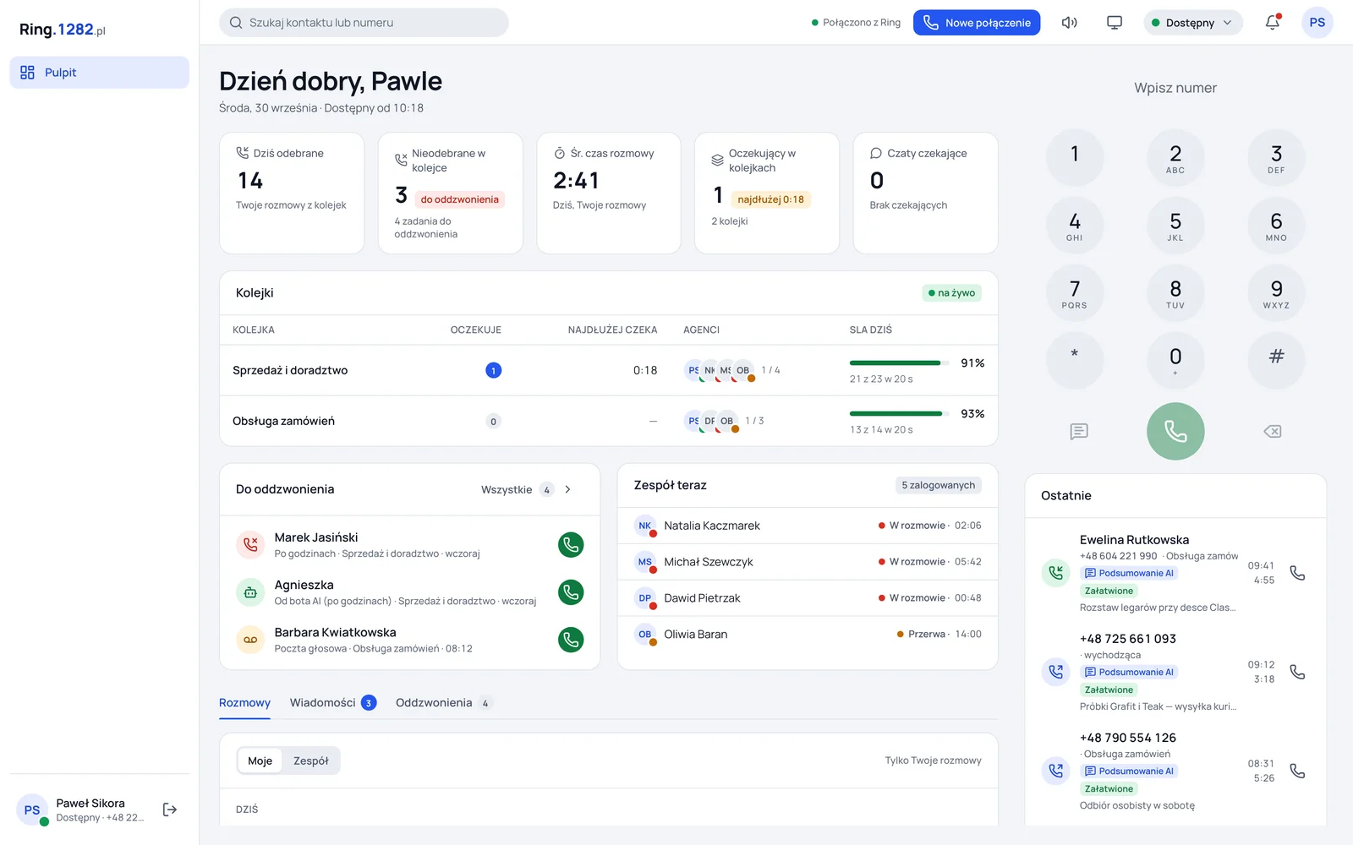Click Paweł Sikora profile in sidebar footer
The image size is (1353, 845).
click(82, 810)
